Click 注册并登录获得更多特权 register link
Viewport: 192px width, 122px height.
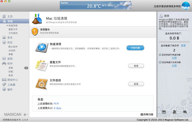[x=167, y=6]
